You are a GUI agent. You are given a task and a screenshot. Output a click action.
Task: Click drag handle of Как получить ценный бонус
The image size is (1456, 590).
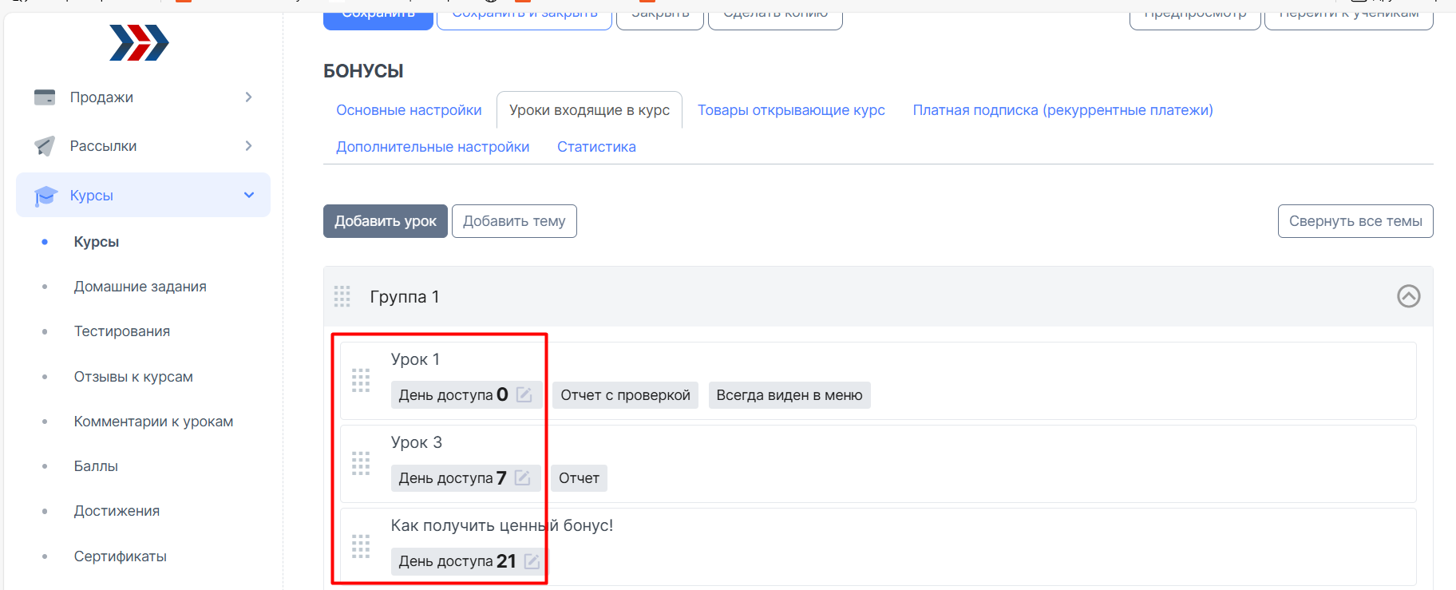[x=361, y=546]
